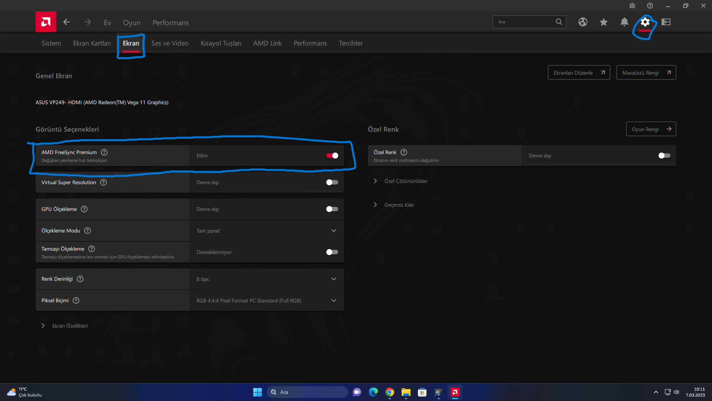This screenshot has height=401, width=712.
Task: Show help for GPU Ölçekleme
Action: click(x=84, y=209)
